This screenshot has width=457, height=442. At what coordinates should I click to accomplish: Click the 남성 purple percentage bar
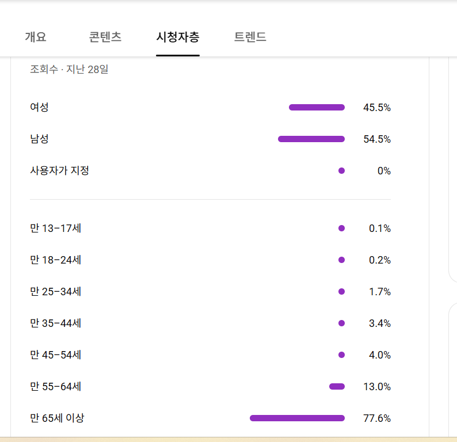point(311,139)
